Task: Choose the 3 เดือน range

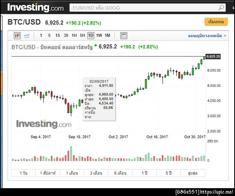Action: [96, 173]
